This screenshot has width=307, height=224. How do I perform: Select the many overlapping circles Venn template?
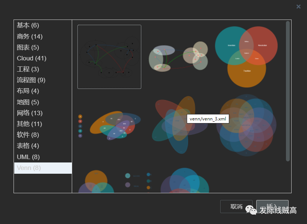point(246,125)
